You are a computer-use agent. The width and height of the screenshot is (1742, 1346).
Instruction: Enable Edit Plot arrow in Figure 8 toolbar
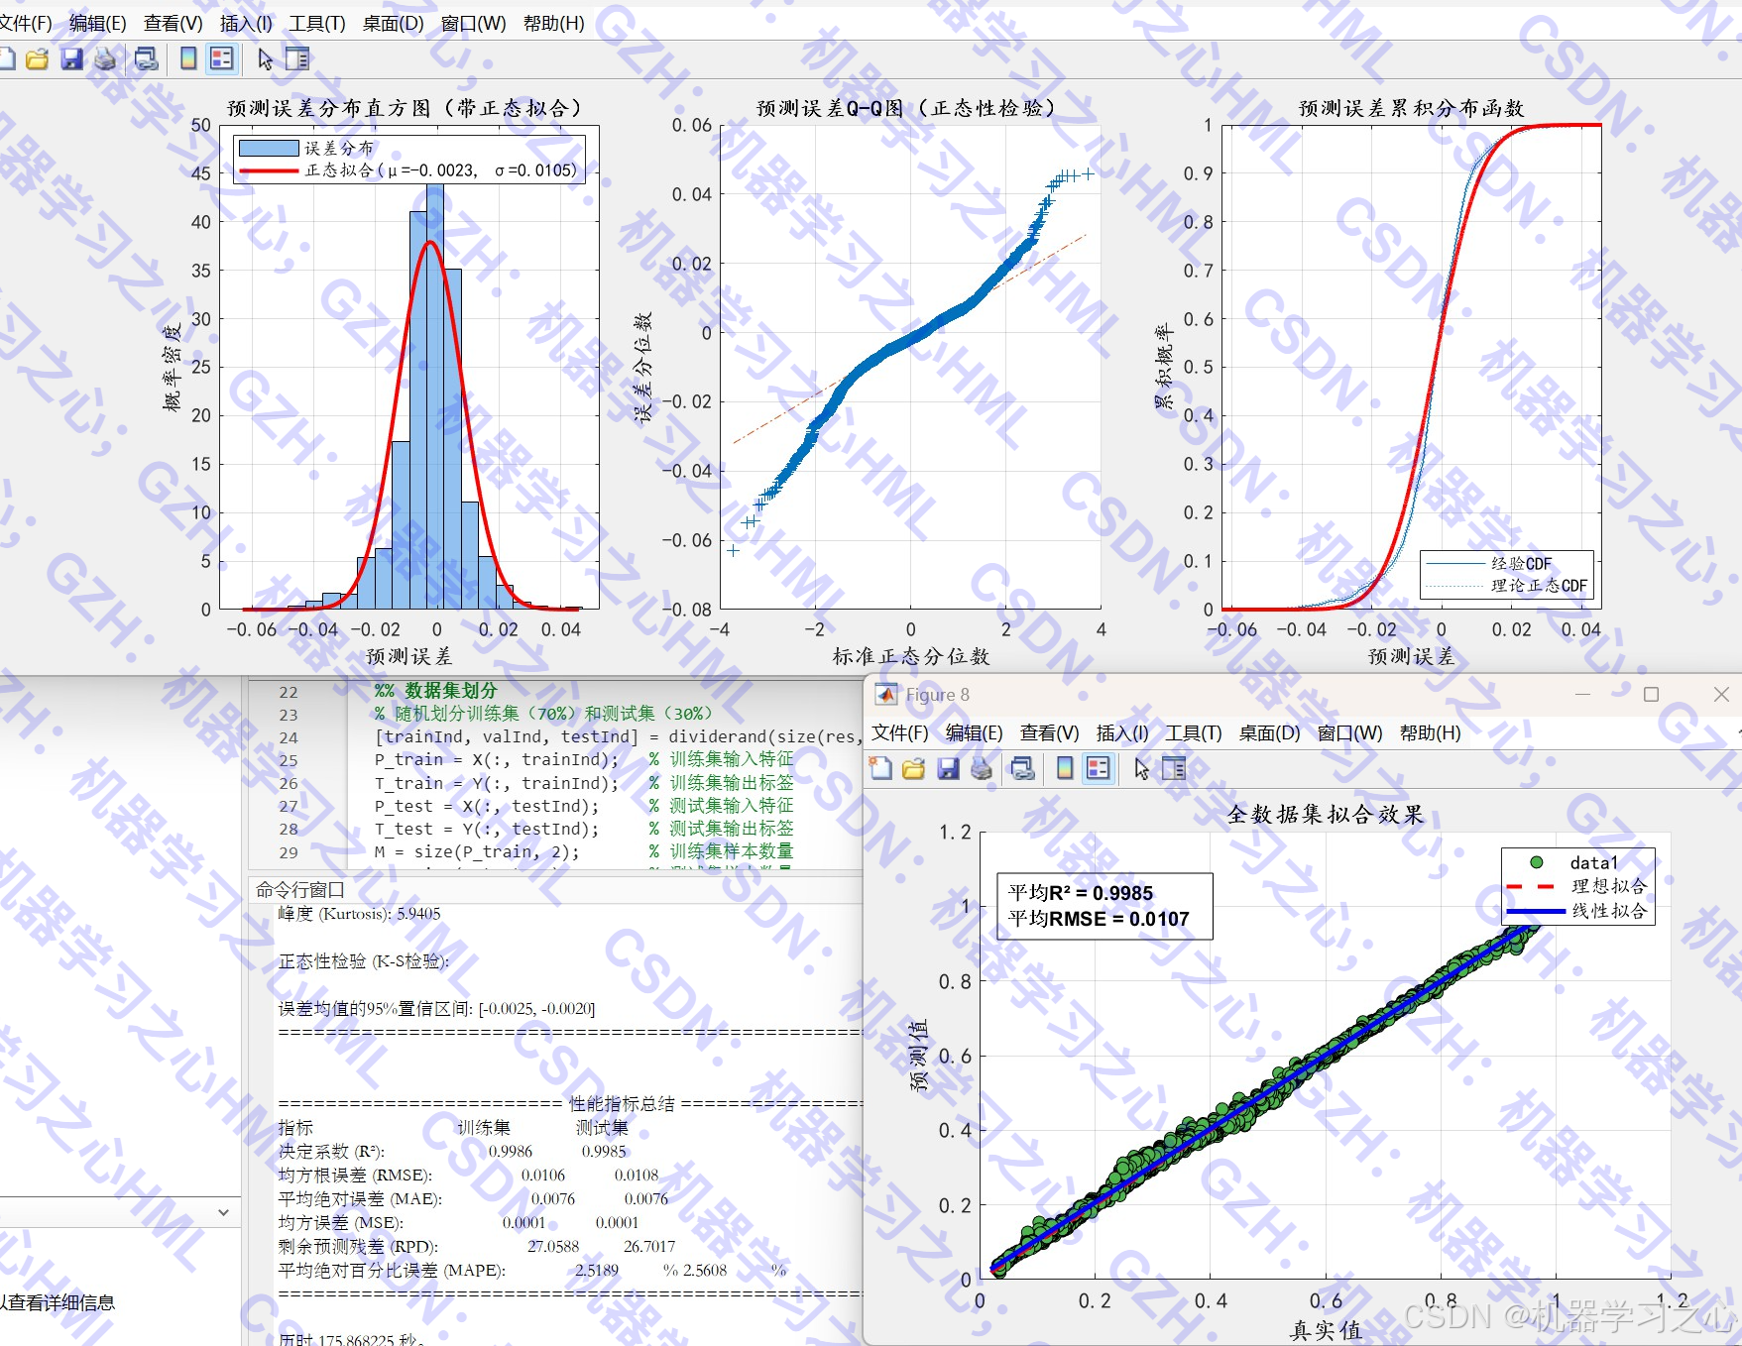[1141, 769]
